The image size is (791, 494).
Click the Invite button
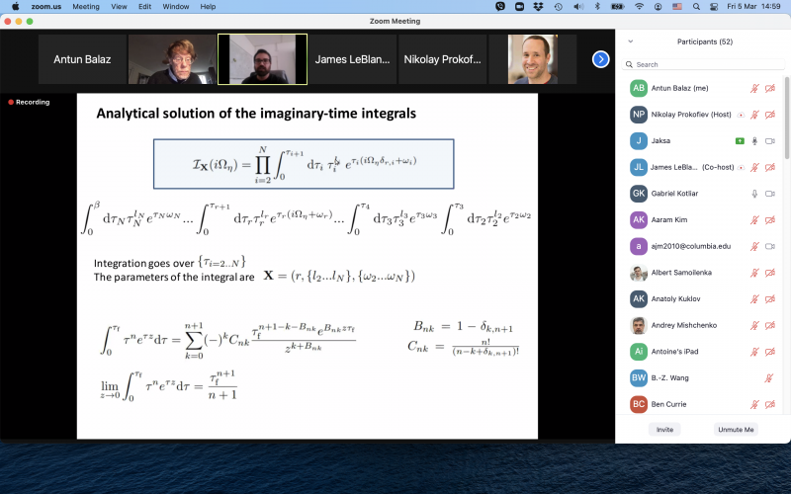coord(664,430)
